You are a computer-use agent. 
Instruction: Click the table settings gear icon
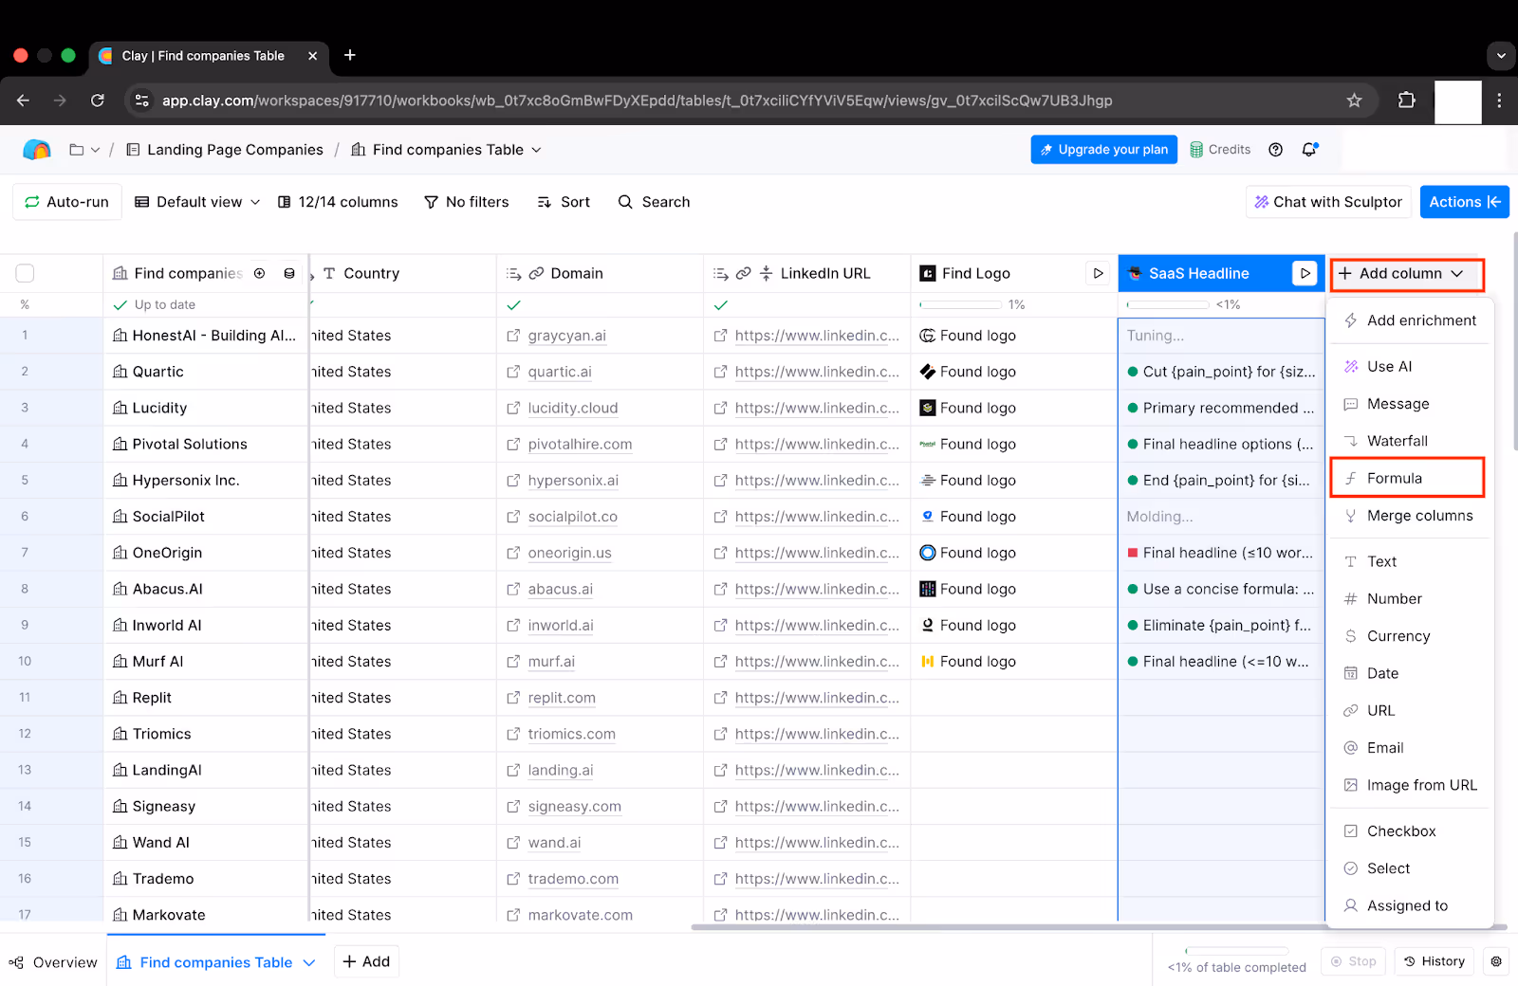point(1496,961)
